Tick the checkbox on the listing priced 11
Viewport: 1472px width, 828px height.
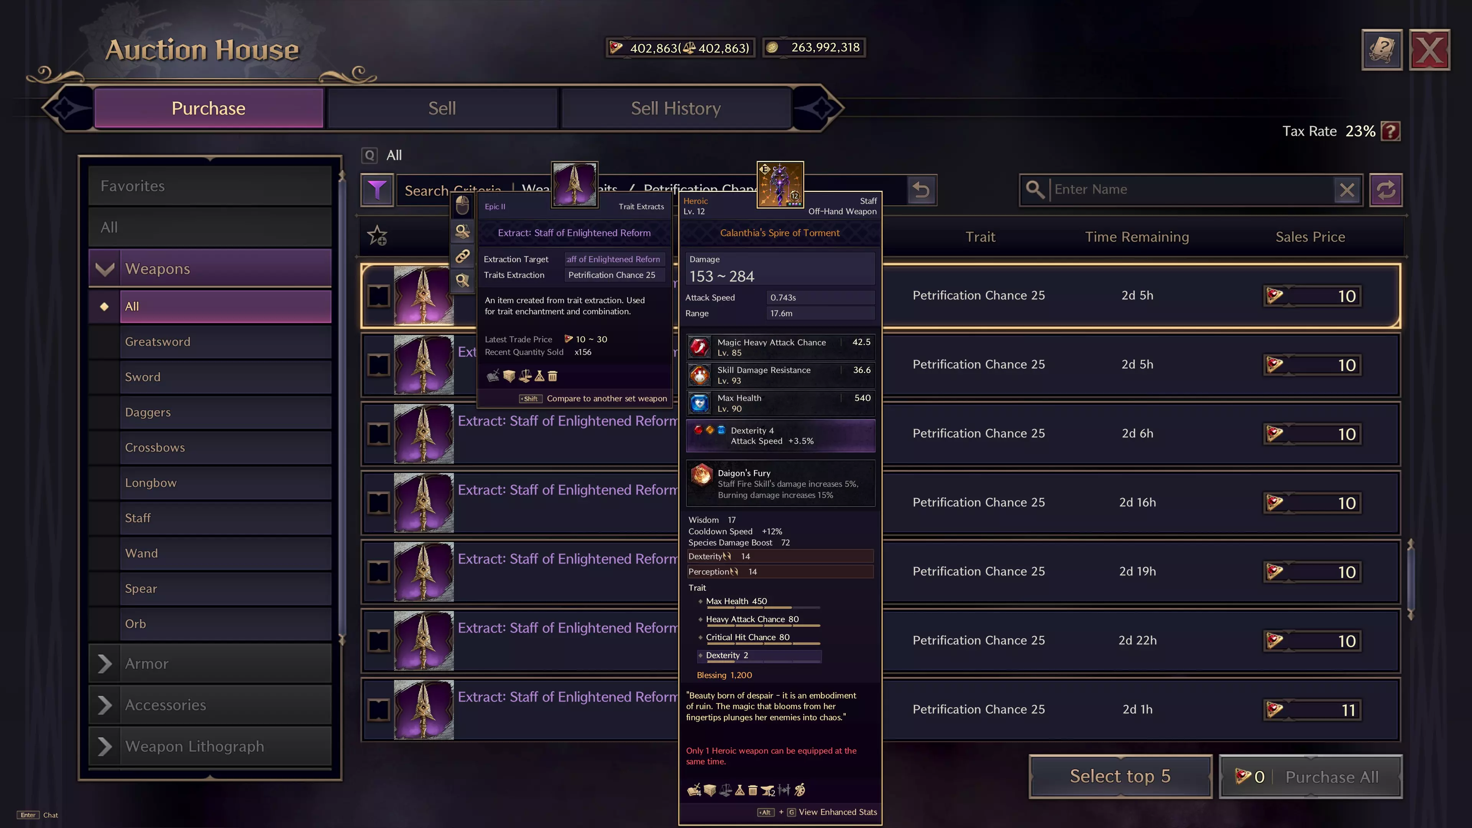378,710
